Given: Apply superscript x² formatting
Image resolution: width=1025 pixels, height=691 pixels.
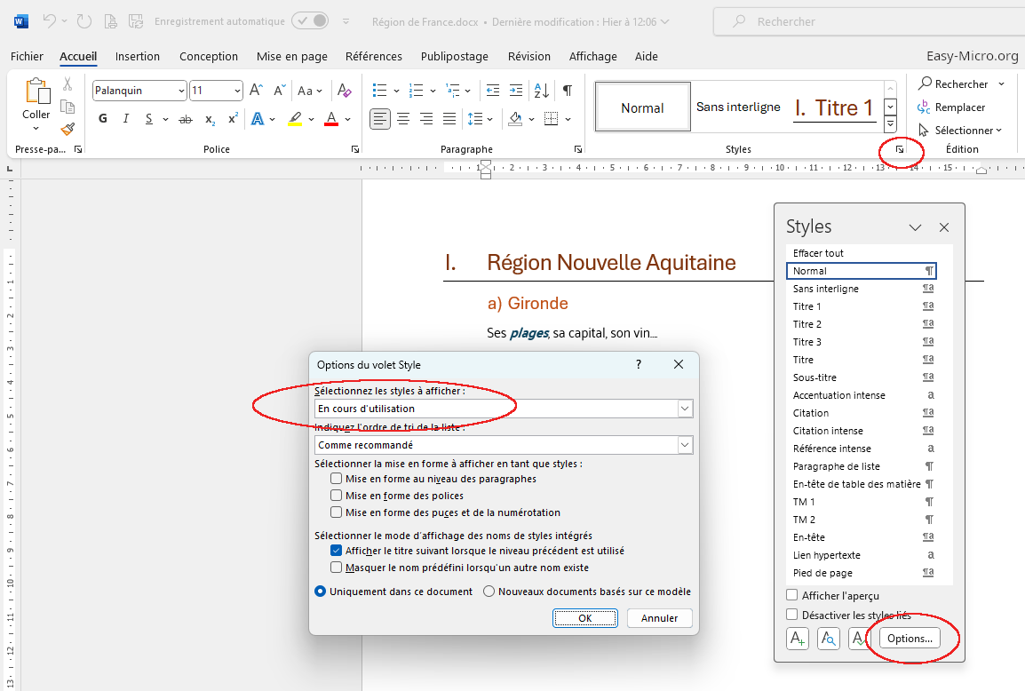Looking at the screenshot, I should point(233,119).
